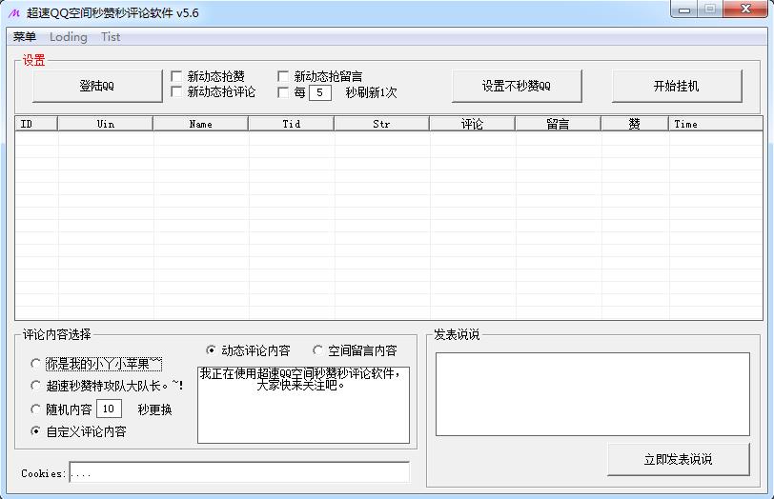Tick the 新动态抢留言 checkbox
774x499 pixels.
pos(283,76)
